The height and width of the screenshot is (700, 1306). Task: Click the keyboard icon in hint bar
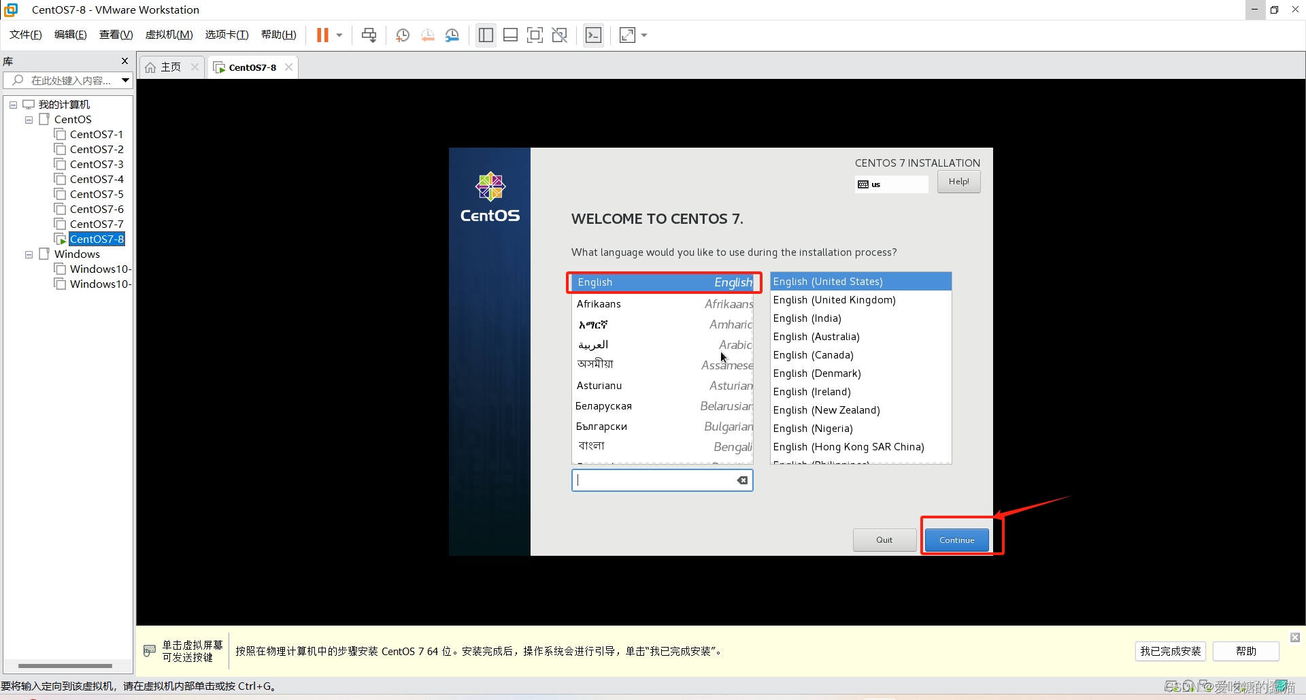(x=150, y=651)
